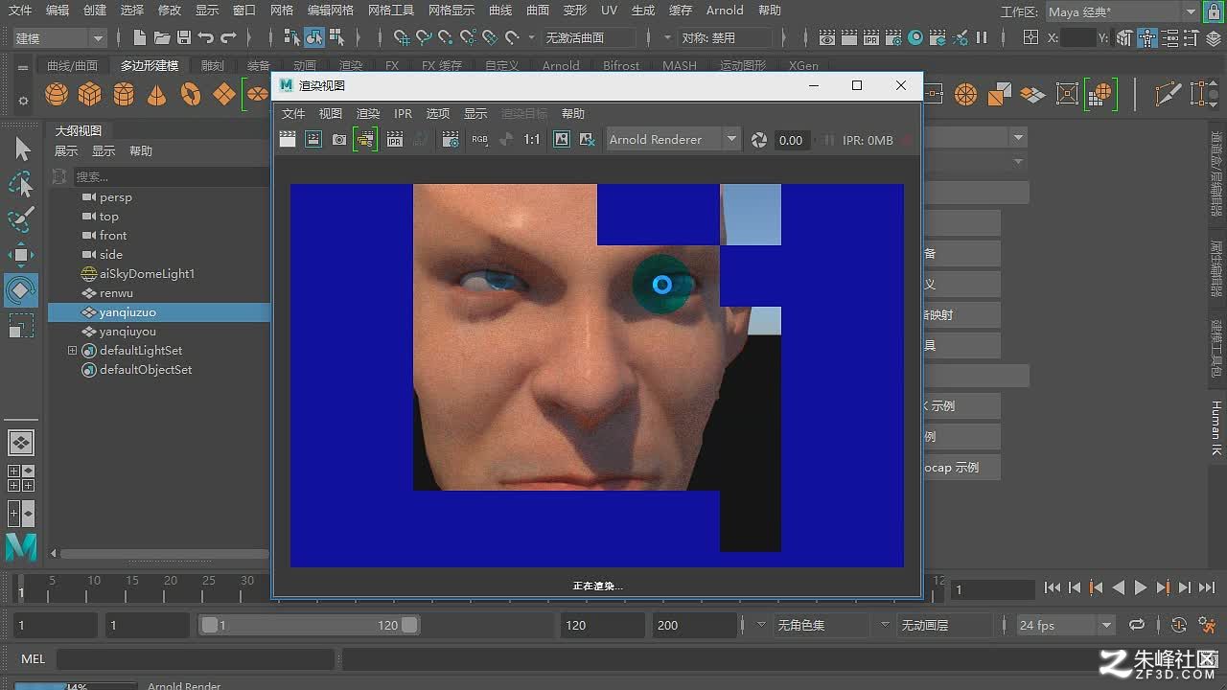Keep the current image in render view
This screenshot has width=1227, height=690.
click(562, 140)
